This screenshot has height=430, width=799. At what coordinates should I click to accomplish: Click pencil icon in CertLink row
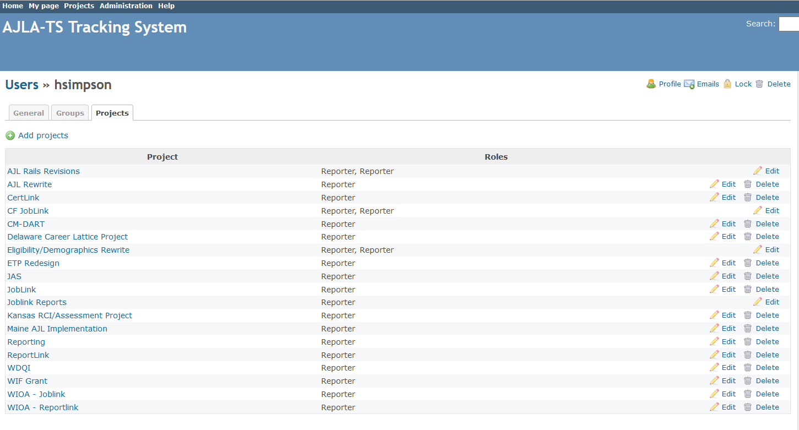(714, 197)
